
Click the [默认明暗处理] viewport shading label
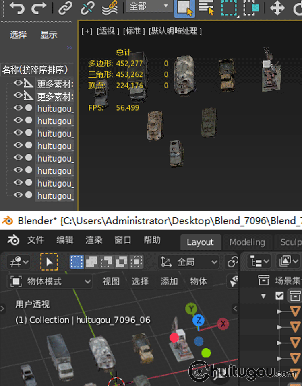point(175,31)
